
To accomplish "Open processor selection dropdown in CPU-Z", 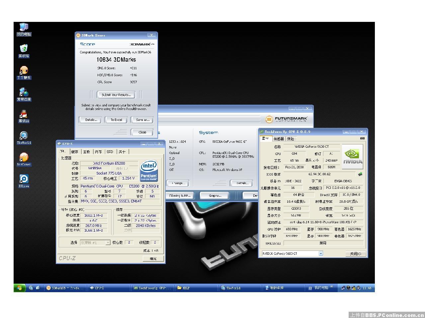I will pos(108,242).
